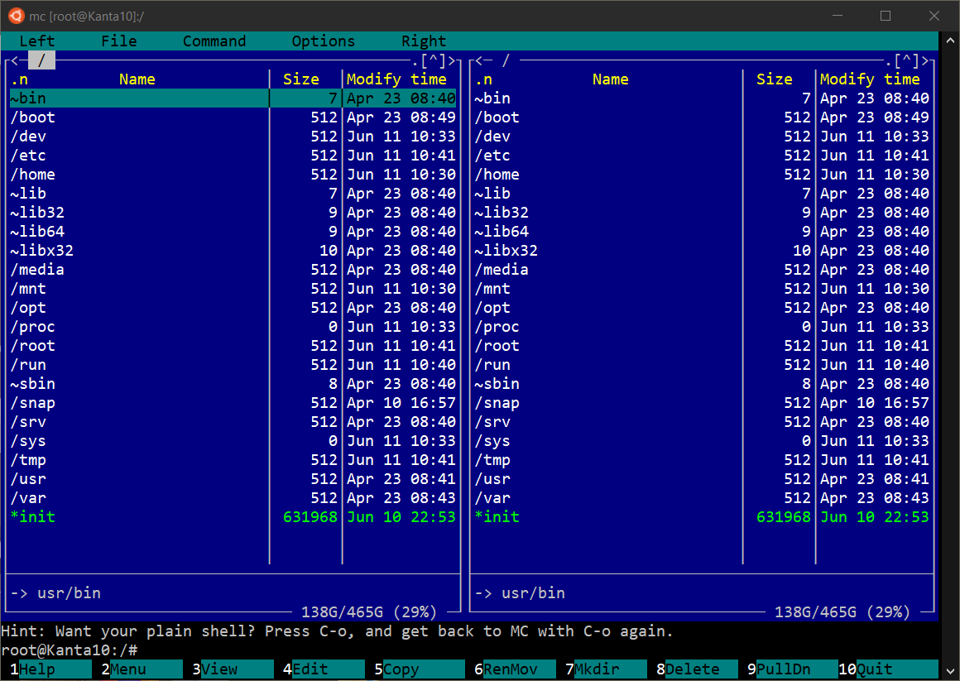960x681 pixels.
Task: Open left panel history list [^]
Action: click(433, 60)
